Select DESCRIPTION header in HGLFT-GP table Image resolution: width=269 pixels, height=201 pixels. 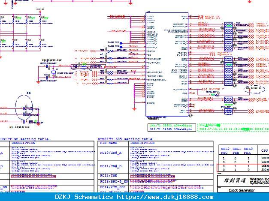tap(23, 143)
